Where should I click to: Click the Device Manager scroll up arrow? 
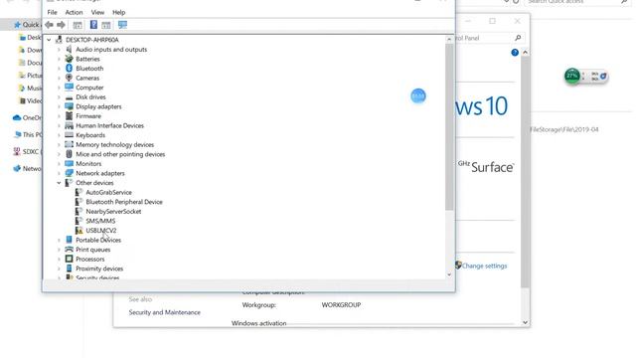[449, 40]
